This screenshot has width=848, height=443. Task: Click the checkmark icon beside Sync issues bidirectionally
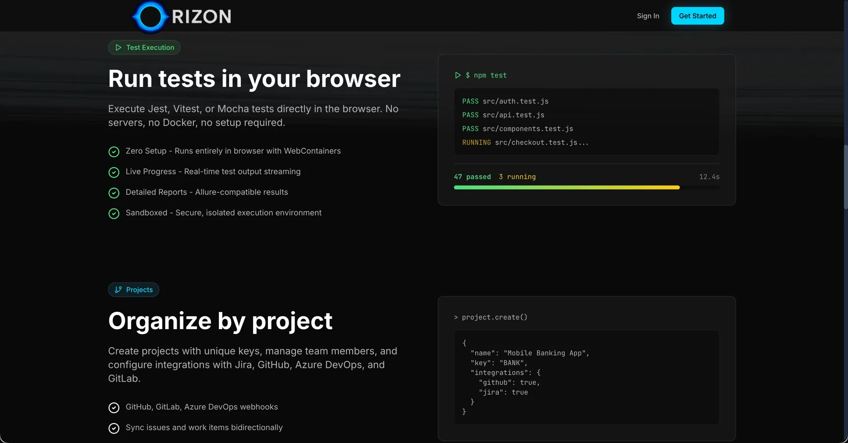click(114, 428)
